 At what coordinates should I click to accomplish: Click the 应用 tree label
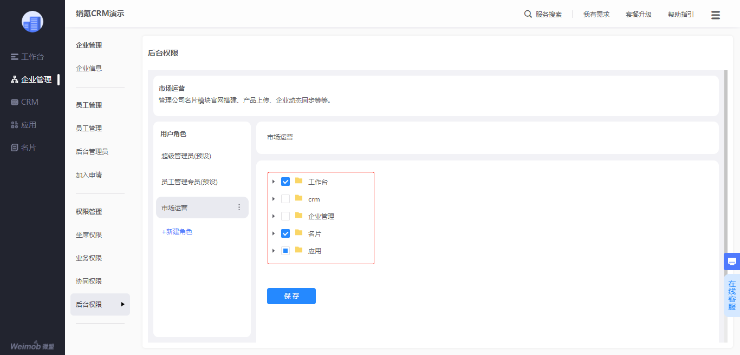(315, 251)
